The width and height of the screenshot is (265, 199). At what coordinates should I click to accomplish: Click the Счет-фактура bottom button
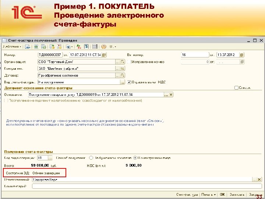[x=187, y=195]
